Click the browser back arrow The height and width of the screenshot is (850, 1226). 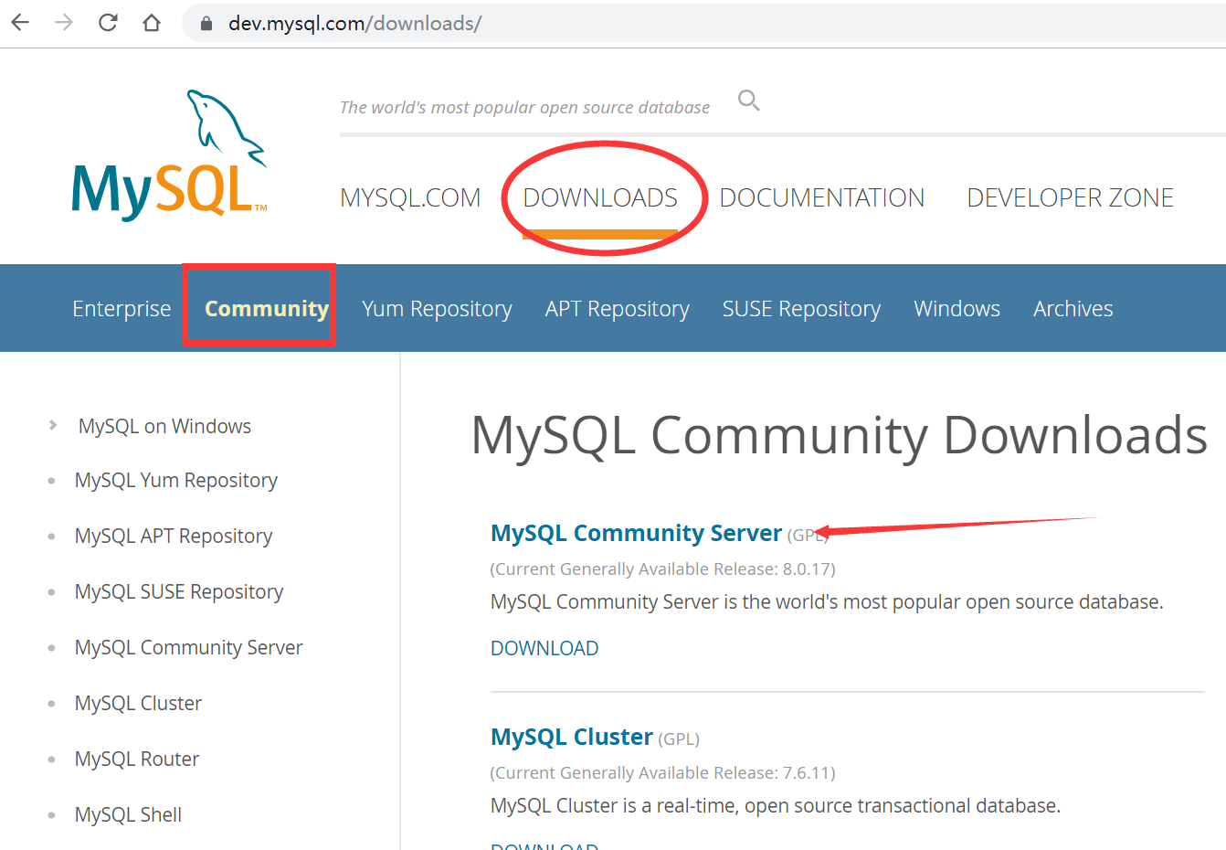coord(19,22)
